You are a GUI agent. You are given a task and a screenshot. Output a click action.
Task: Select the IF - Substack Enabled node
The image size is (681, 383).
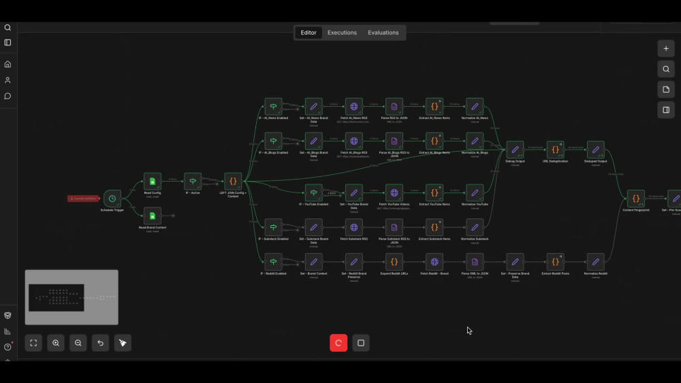click(273, 227)
